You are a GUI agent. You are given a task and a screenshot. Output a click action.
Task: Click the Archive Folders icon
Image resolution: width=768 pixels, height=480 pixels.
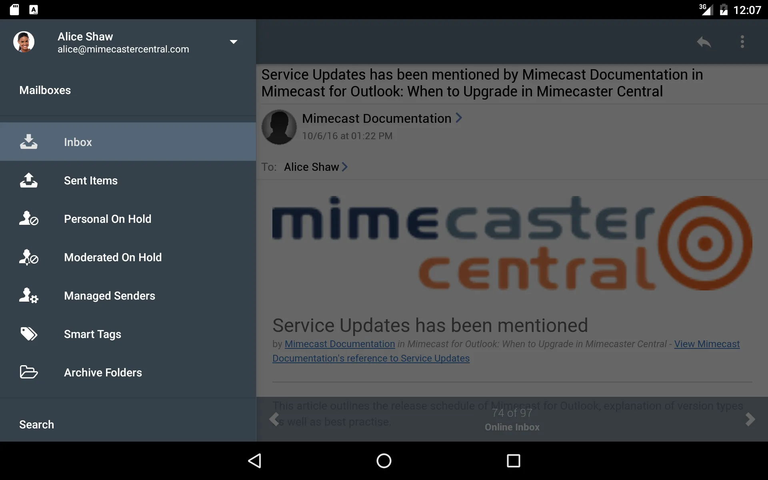pos(29,372)
